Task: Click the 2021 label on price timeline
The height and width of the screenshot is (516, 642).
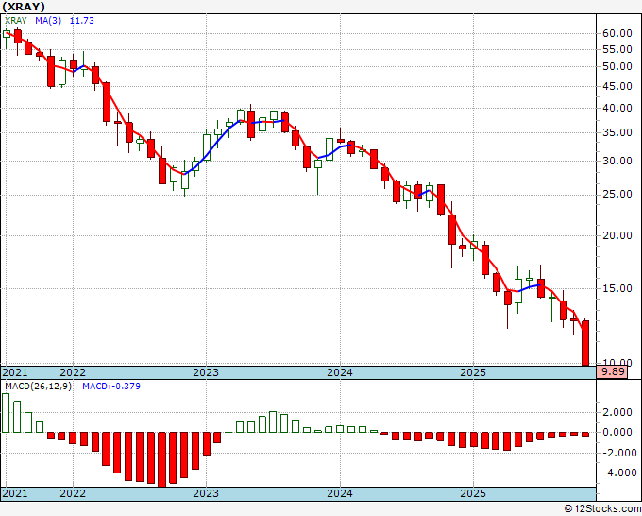Action: point(15,372)
